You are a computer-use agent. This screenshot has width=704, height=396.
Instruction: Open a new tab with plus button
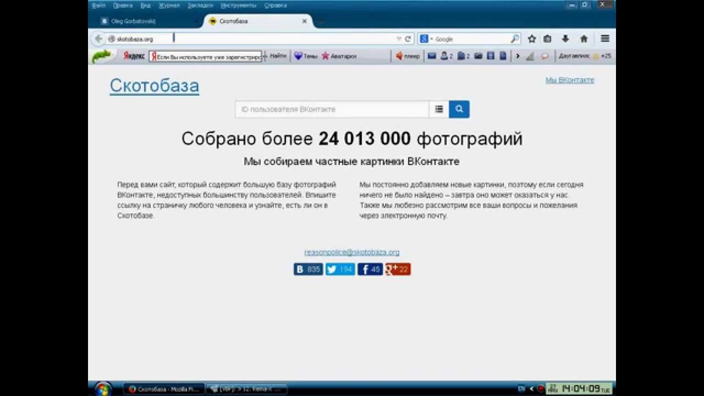point(322,21)
